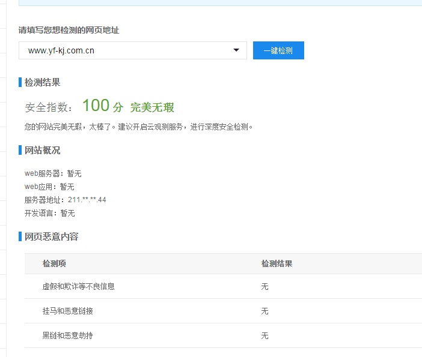The width and height of the screenshot is (422, 357).
Task: Click the 无 result for 挂马和恶意链接
Action: (265, 311)
